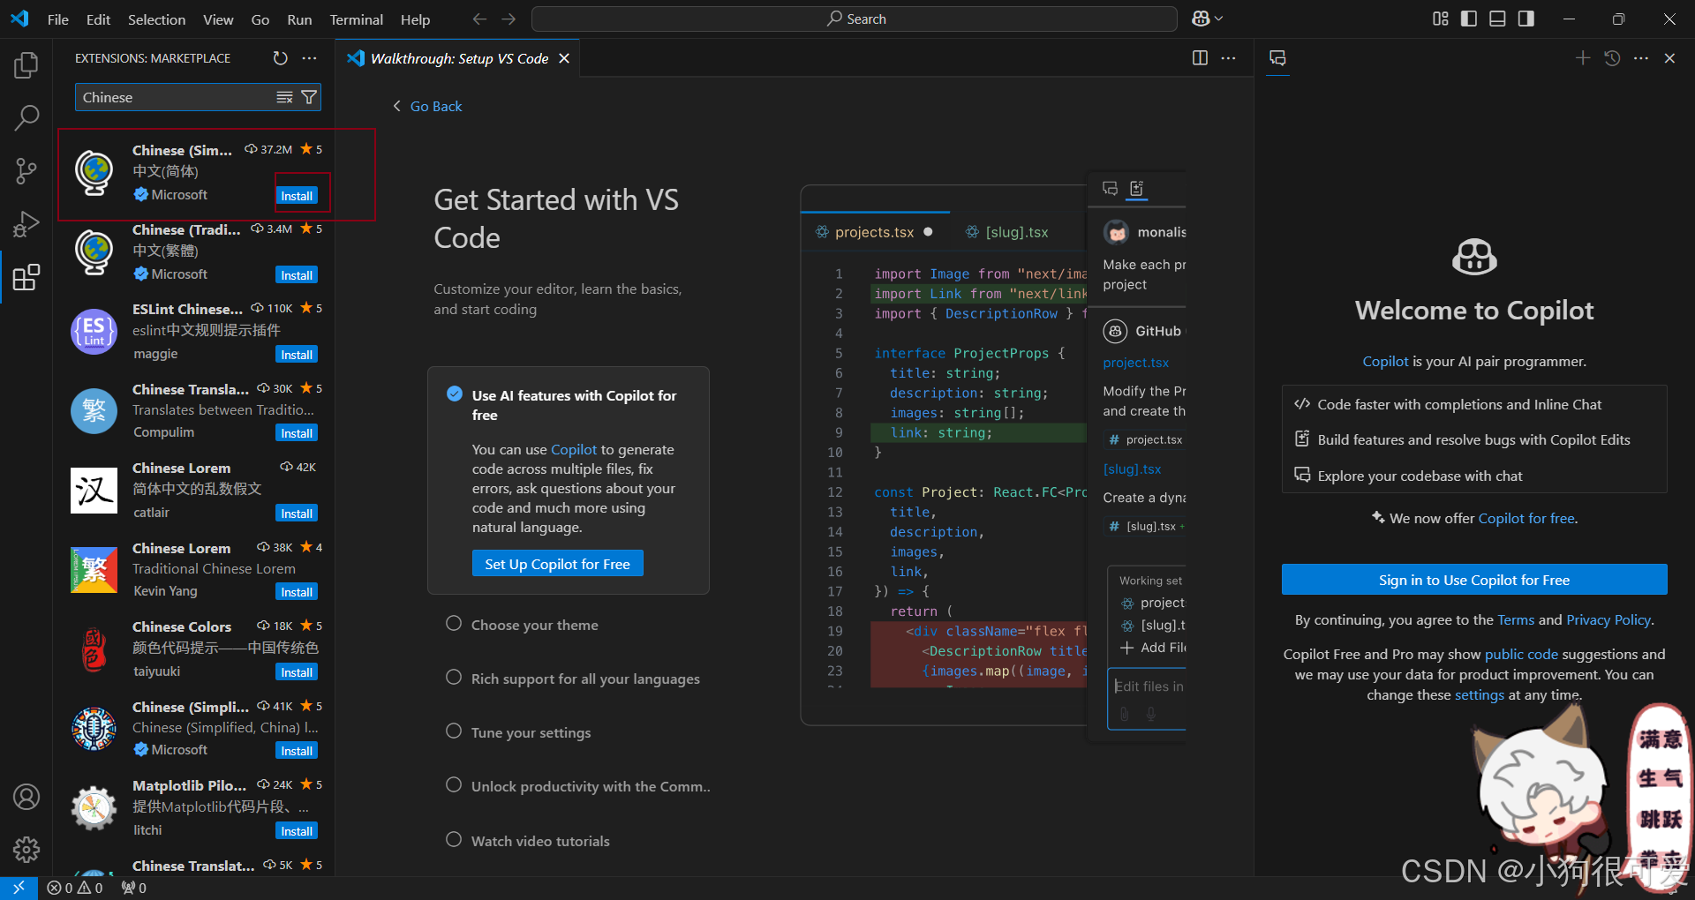This screenshot has width=1695, height=900.
Task: Filter extensions with the funnel icon
Action: pos(309,97)
